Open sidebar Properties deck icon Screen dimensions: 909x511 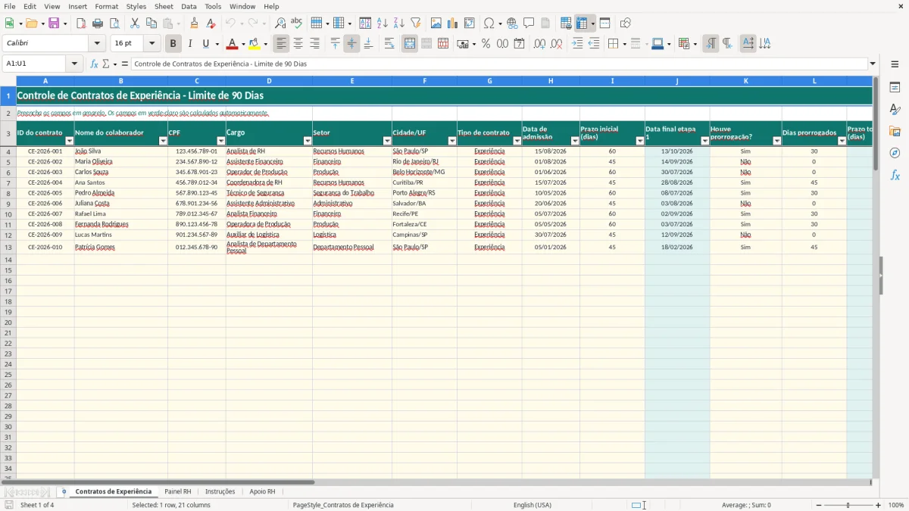(x=895, y=88)
